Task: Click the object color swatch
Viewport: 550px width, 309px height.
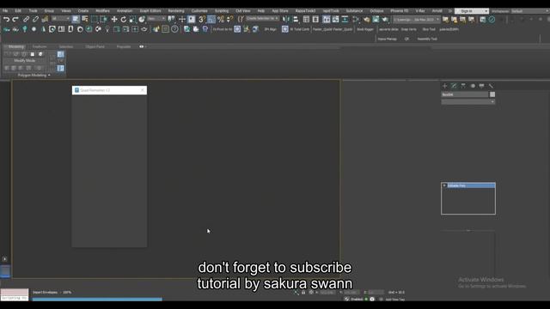Action: click(x=492, y=94)
